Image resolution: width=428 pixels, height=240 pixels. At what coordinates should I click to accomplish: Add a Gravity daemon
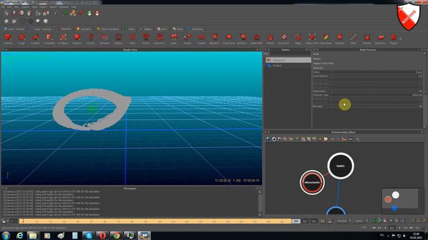tap(91, 39)
